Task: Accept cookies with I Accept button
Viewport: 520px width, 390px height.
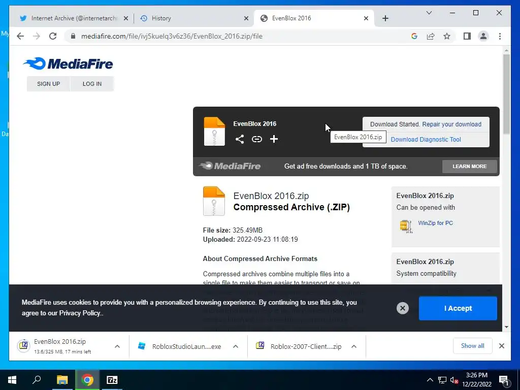Action: tap(458, 308)
